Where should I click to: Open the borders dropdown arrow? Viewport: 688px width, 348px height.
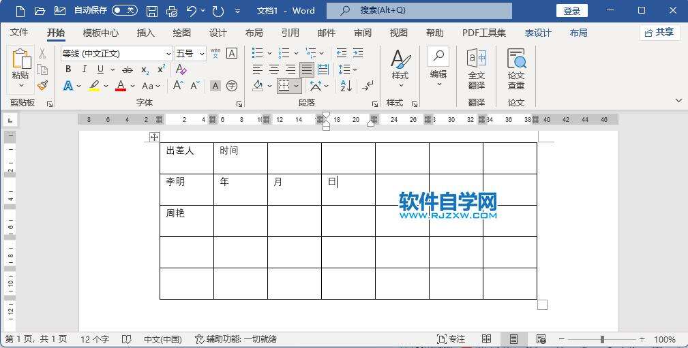tap(297, 86)
